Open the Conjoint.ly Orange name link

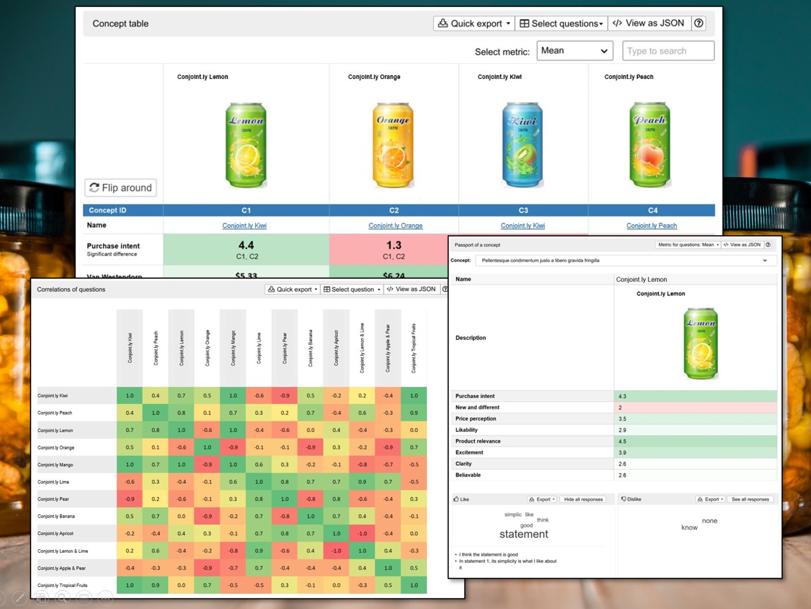tap(395, 226)
